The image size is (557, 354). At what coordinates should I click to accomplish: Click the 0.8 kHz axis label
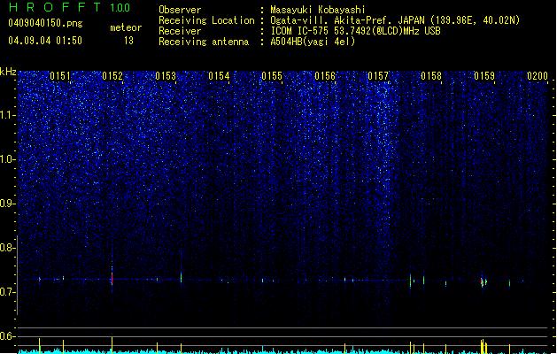tap(8, 248)
